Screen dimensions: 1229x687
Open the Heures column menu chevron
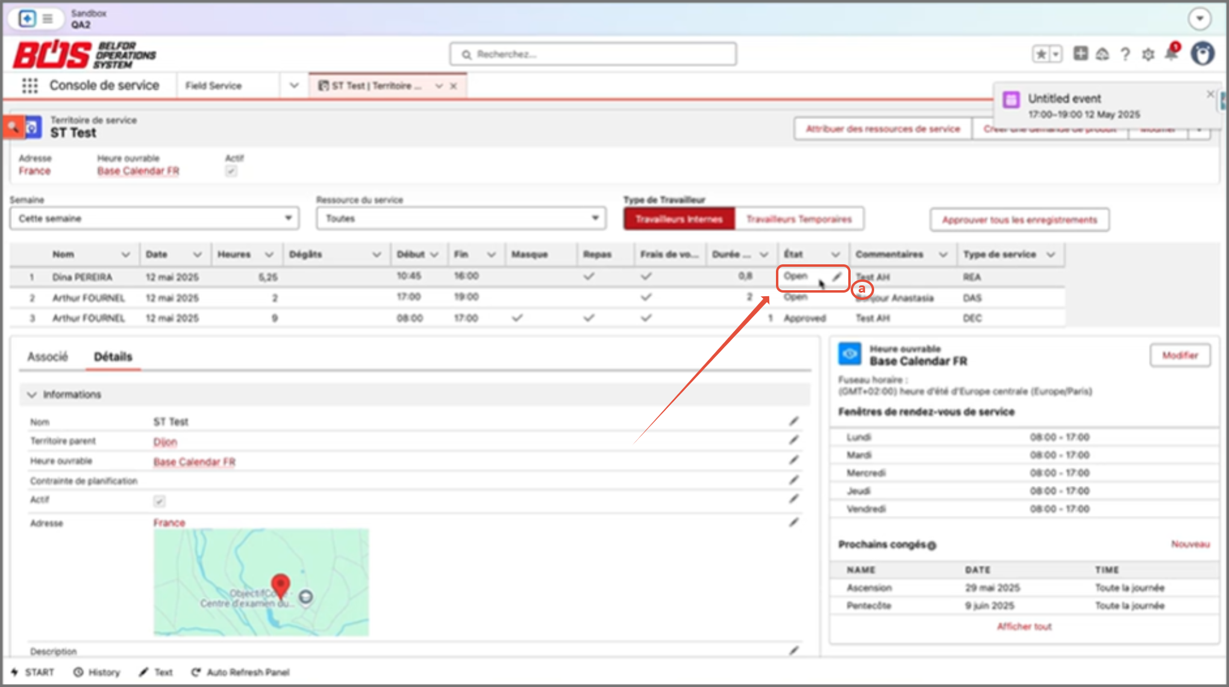point(269,255)
